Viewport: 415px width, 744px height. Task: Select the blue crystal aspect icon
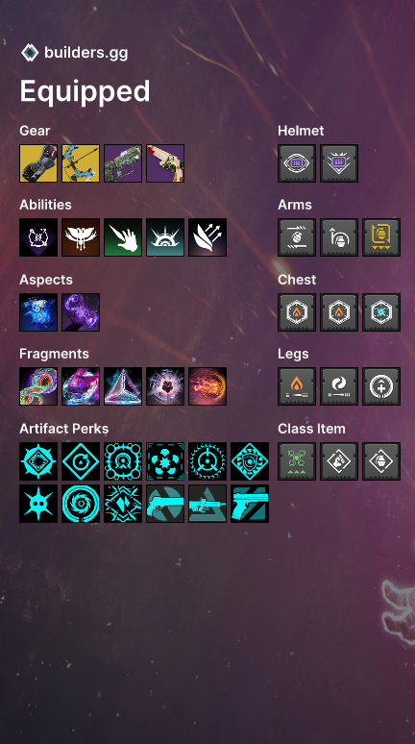(38, 312)
